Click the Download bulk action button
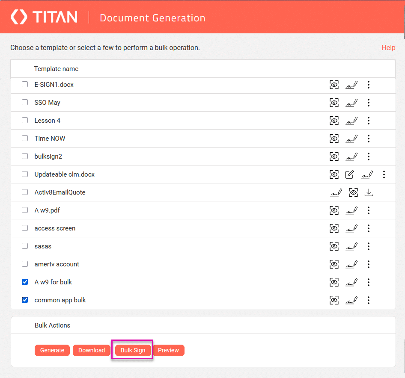The width and height of the screenshot is (405, 378). tap(91, 350)
